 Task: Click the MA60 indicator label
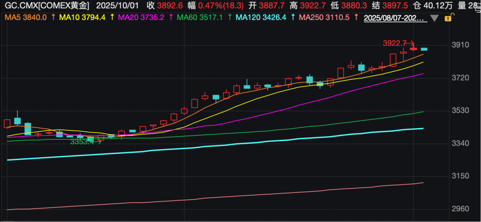coord(199,18)
